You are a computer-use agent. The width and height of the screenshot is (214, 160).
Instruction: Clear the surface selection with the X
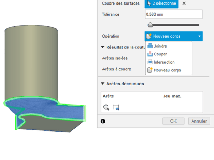[x=184, y=3]
